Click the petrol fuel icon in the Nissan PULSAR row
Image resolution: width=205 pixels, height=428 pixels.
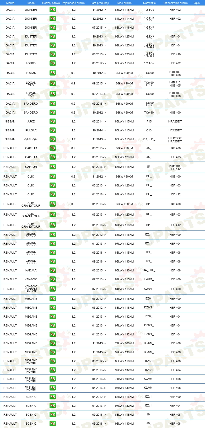pyautogui.click(x=53, y=130)
